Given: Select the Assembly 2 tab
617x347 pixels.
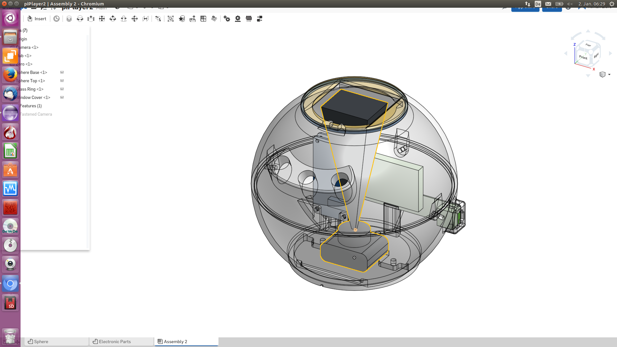Looking at the screenshot, I should 186,342.
